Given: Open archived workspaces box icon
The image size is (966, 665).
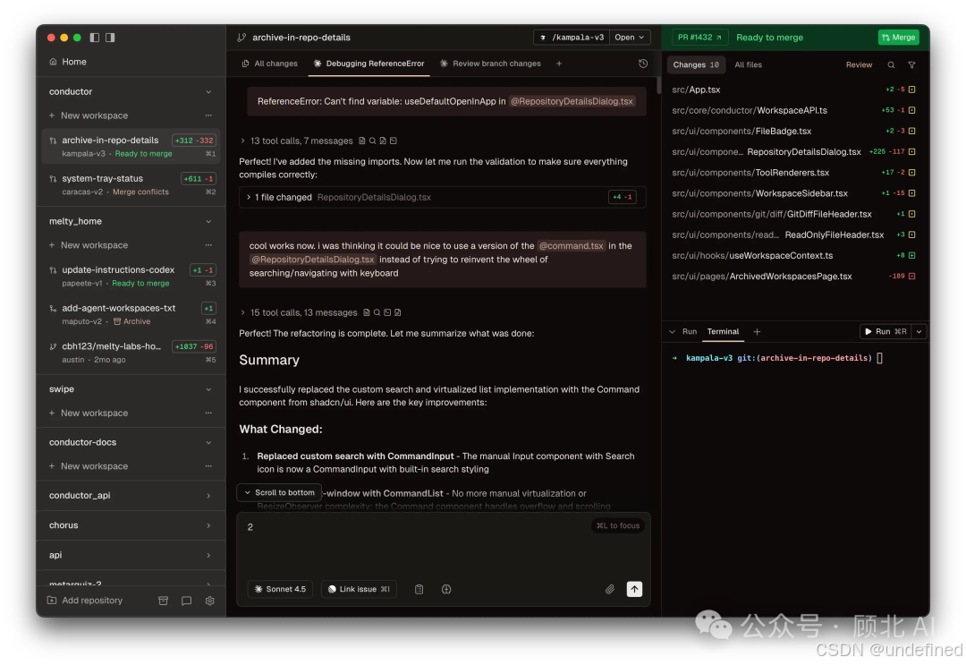Looking at the screenshot, I should (164, 601).
